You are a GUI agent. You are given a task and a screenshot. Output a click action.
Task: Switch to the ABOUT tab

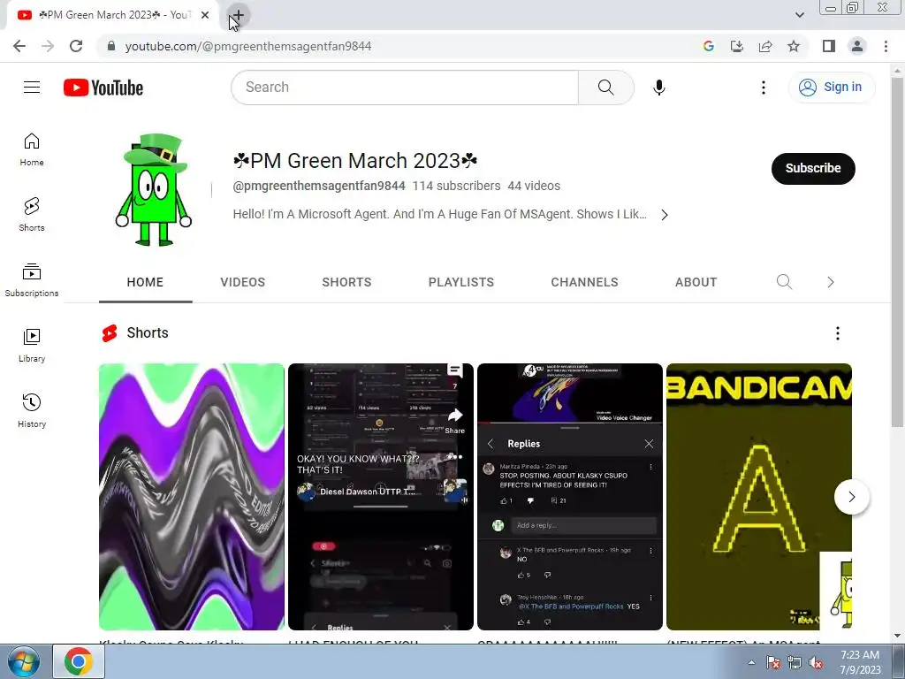(696, 282)
